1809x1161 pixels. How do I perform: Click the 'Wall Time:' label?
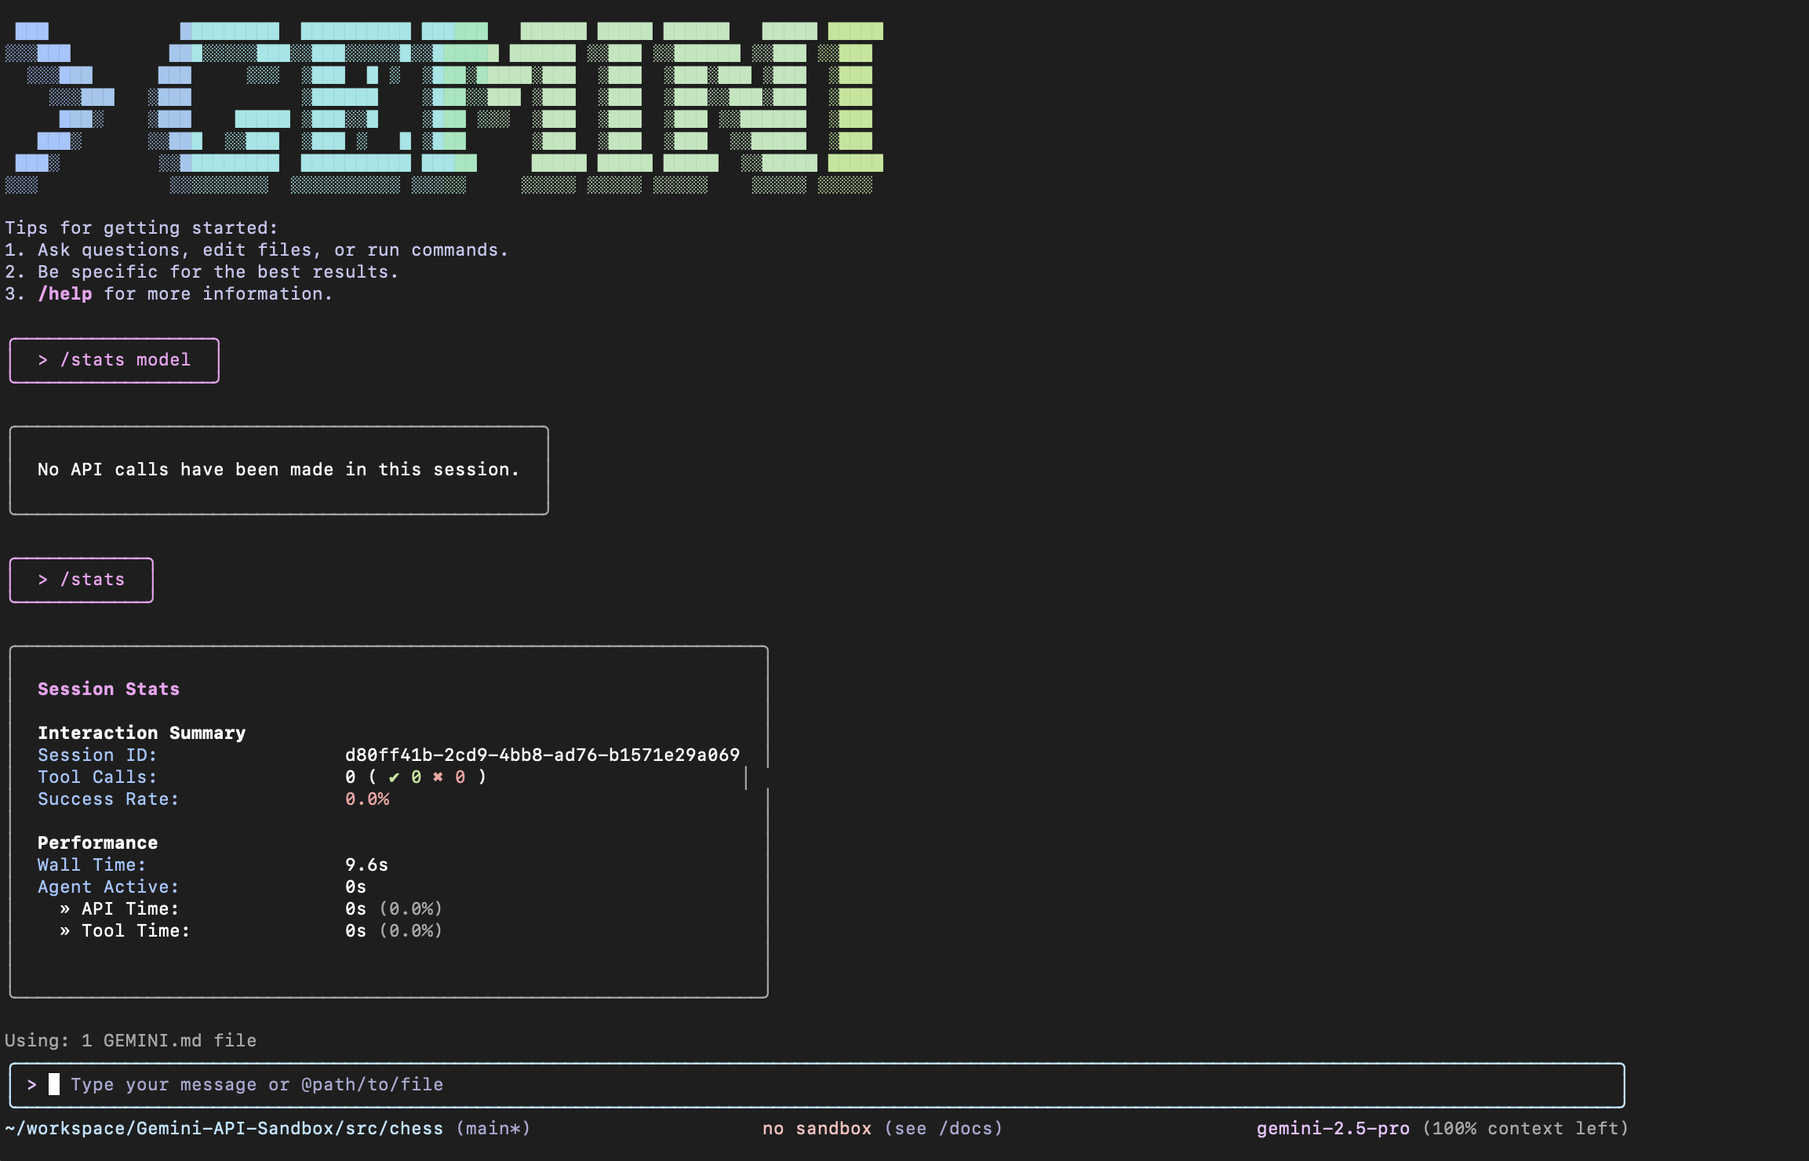click(92, 864)
